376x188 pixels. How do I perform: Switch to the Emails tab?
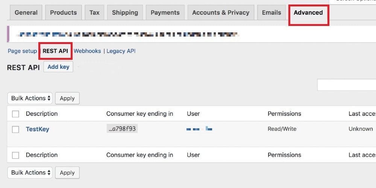(271, 13)
